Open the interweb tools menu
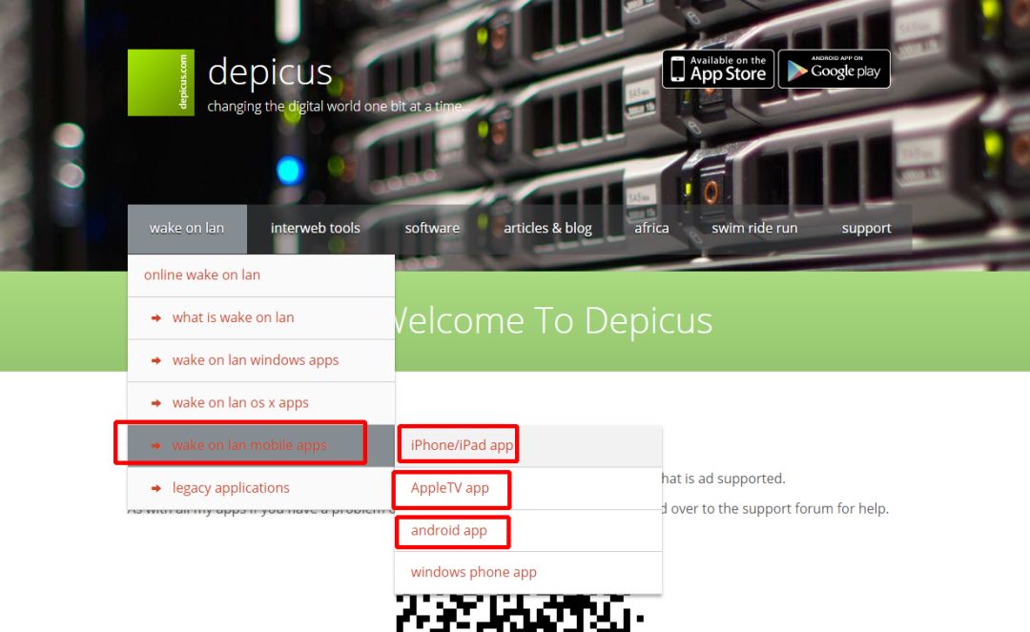 [x=316, y=229]
